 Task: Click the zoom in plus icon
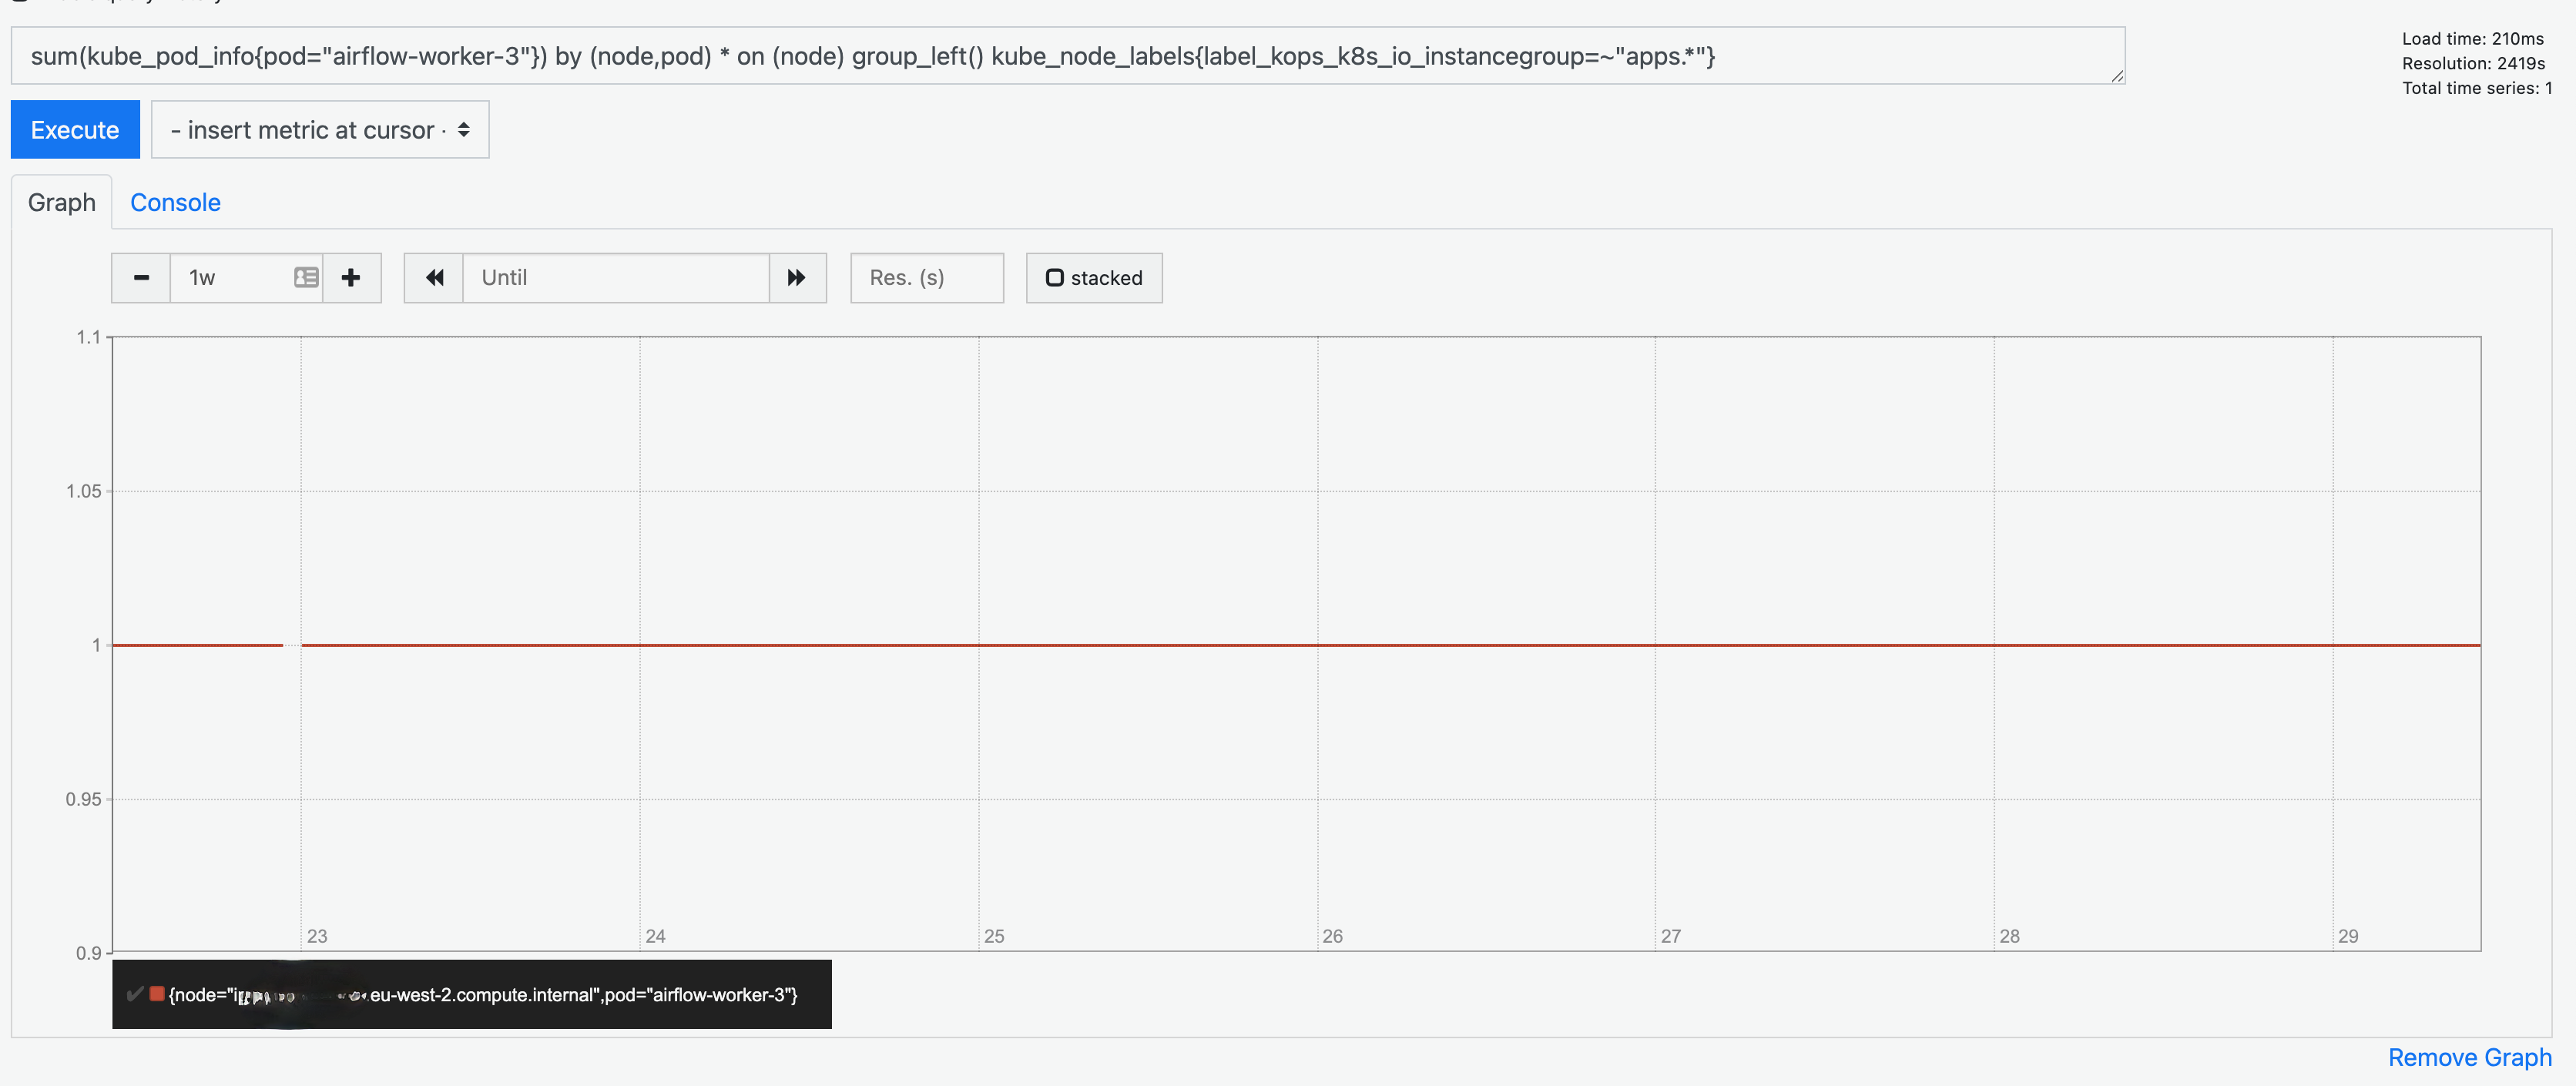350,276
